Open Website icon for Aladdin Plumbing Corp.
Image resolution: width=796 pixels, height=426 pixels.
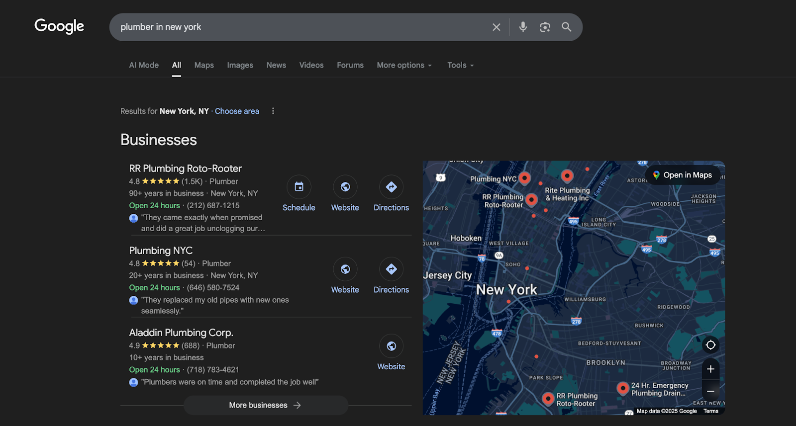click(392, 346)
